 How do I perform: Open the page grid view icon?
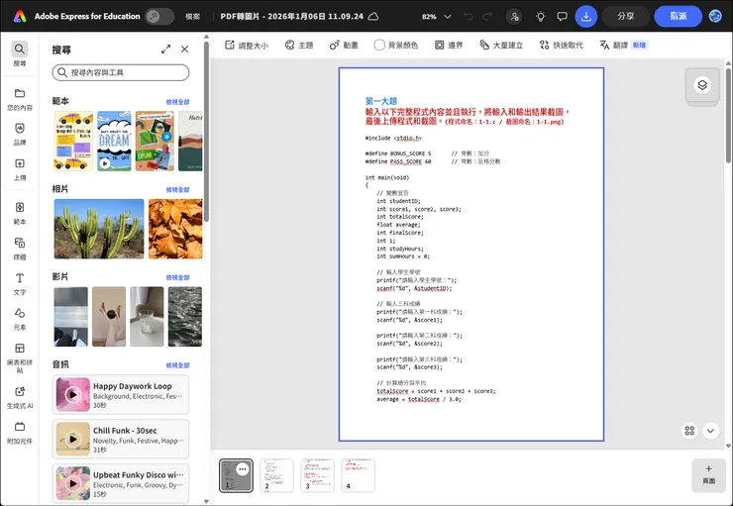[x=689, y=431]
